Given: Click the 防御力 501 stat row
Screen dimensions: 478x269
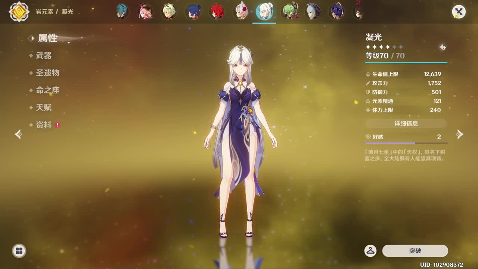Looking at the screenshot, I should (403, 92).
